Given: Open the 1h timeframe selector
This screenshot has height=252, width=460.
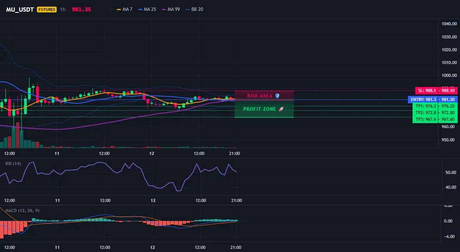Looking at the screenshot, I should (63, 9).
